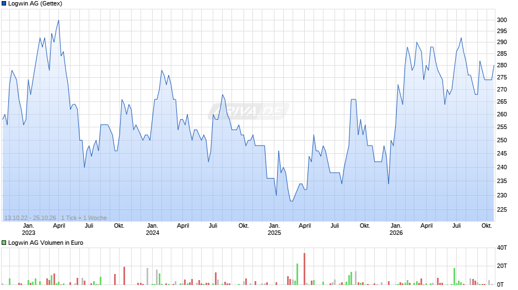The width and height of the screenshot is (518, 290).
Task: Click the 295 price axis label
Action: click(502, 31)
